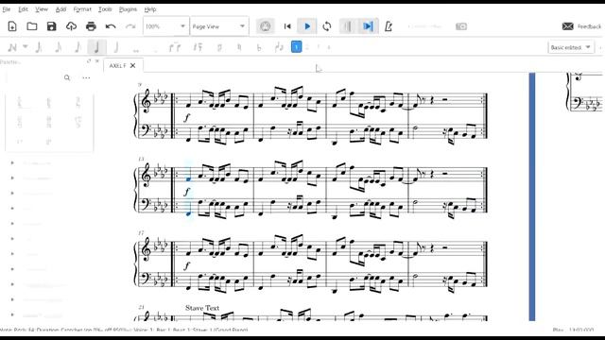Image resolution: width=605 pixels, height=340 pixels.
Task: Select the highlighted quarter note duration
Action: [x=96, y=47]
